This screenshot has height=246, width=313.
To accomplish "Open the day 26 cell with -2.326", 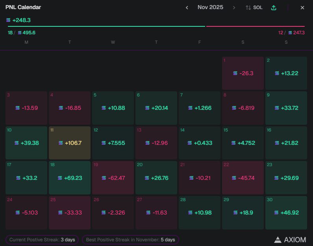I will [x=113, y=213].
